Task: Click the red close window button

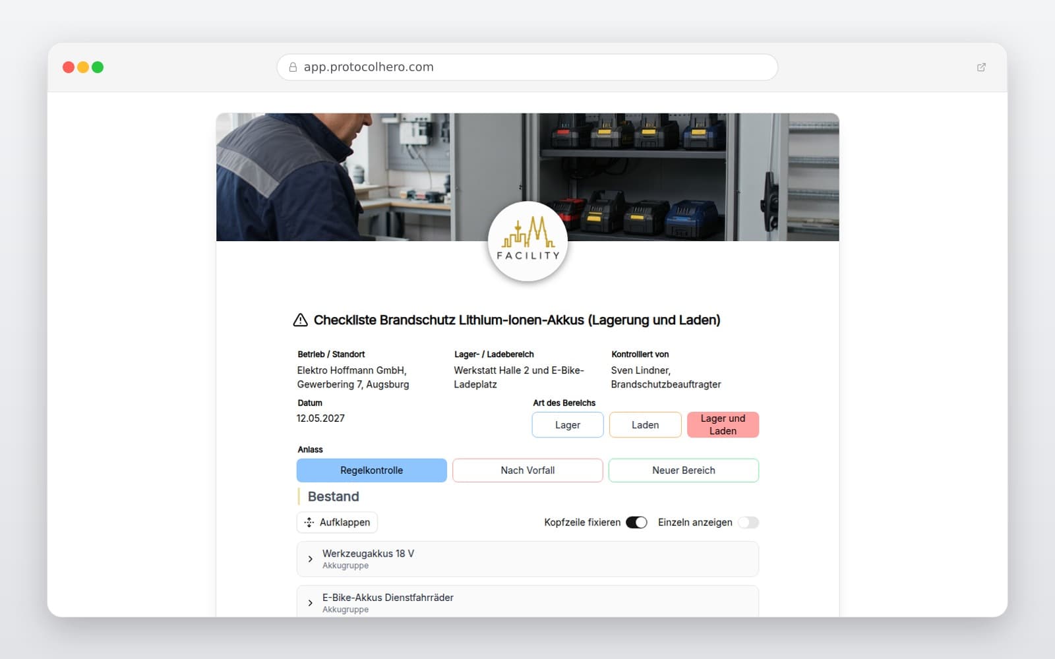Action: click(x=68, y=67)
